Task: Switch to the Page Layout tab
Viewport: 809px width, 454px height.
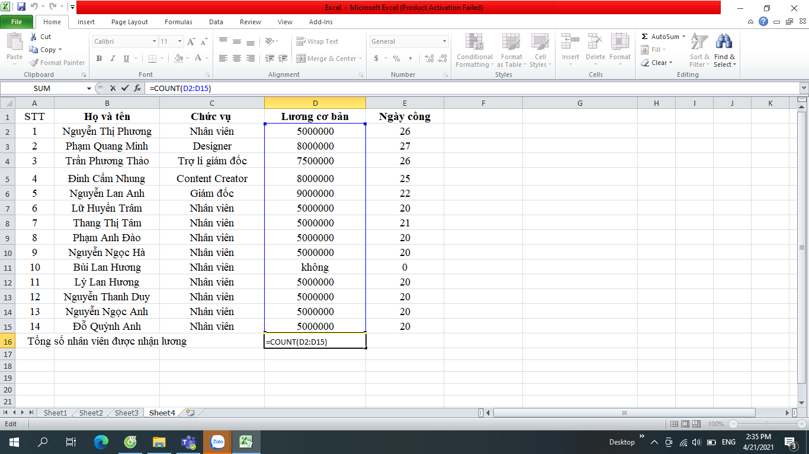Action: tap(130, 22)
